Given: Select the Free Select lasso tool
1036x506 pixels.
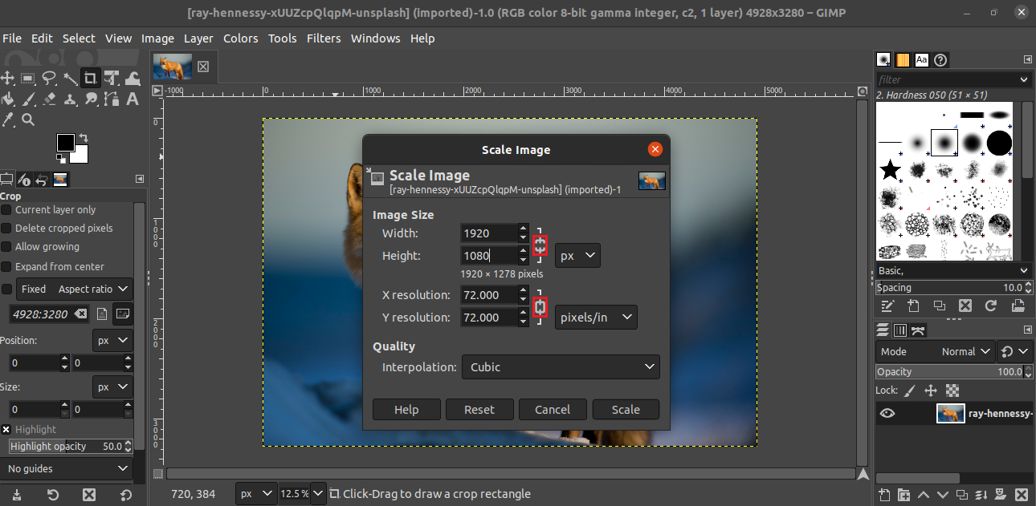Looking at the screenshot, I should point(49,78).
